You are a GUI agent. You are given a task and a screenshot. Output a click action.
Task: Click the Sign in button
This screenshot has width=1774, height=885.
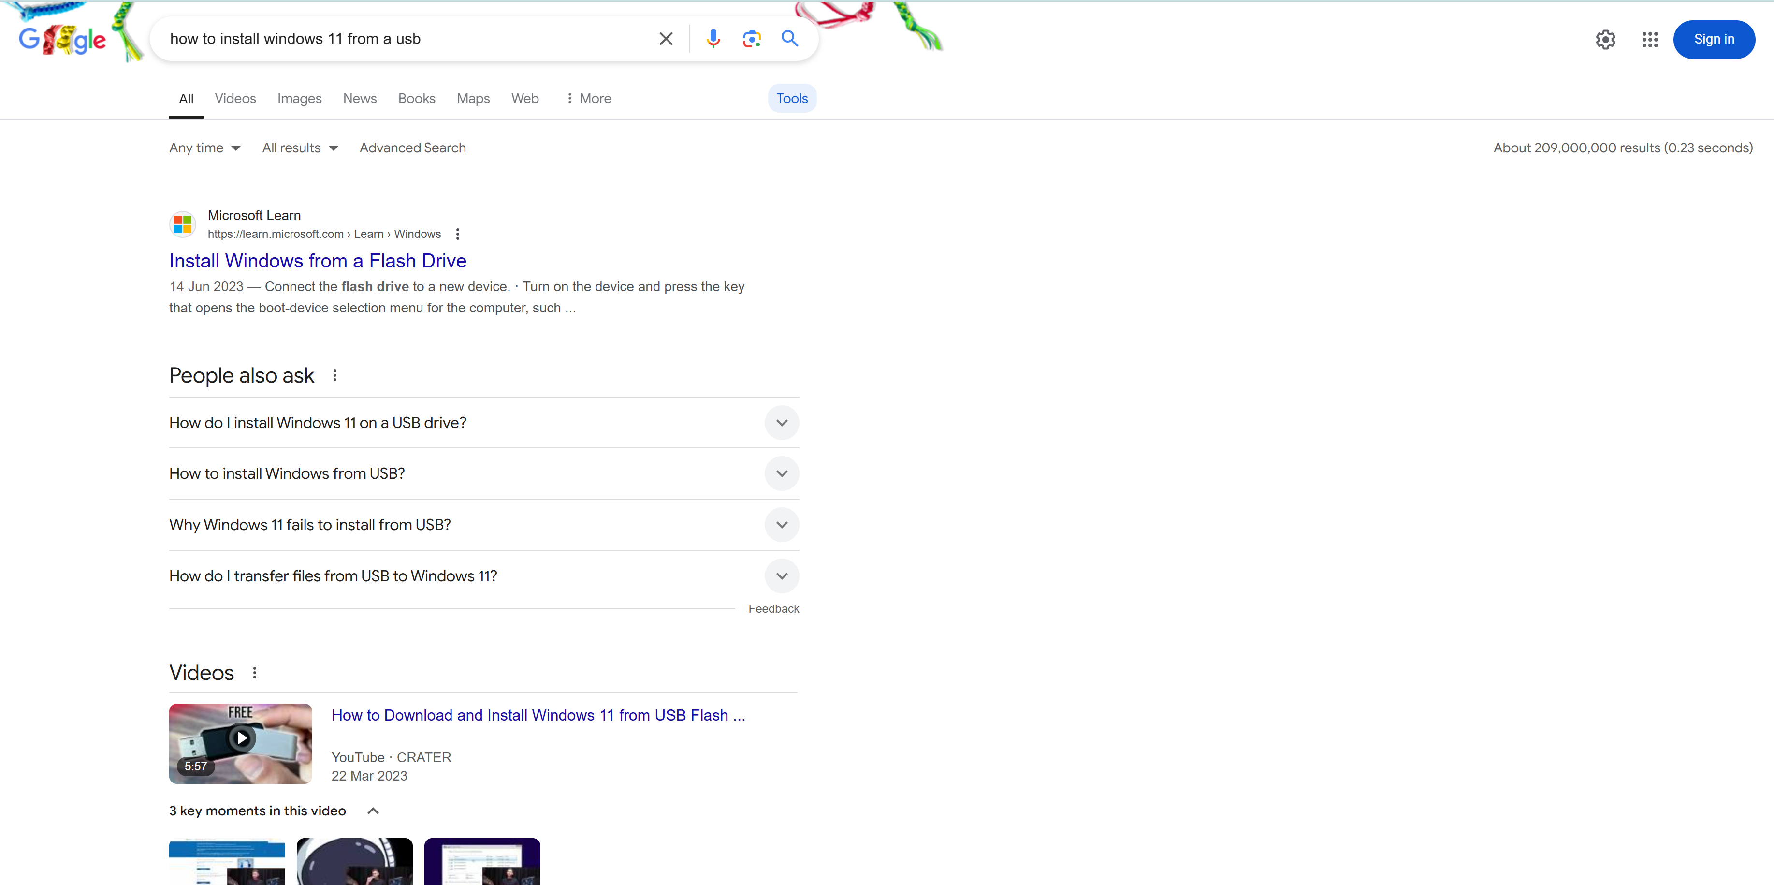coord(1714,39)
